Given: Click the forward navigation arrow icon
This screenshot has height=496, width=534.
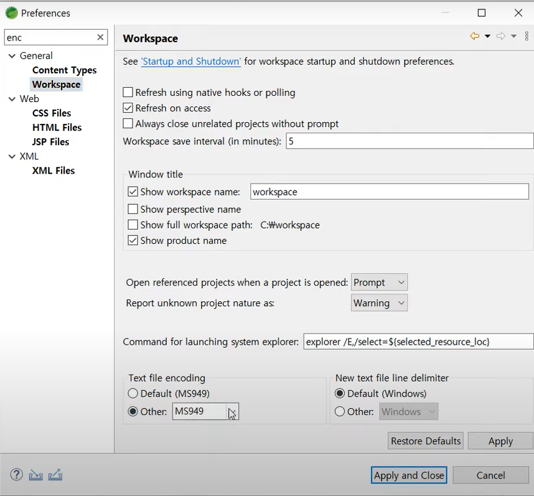Looking at the screenshot, I should coord(501,35).
